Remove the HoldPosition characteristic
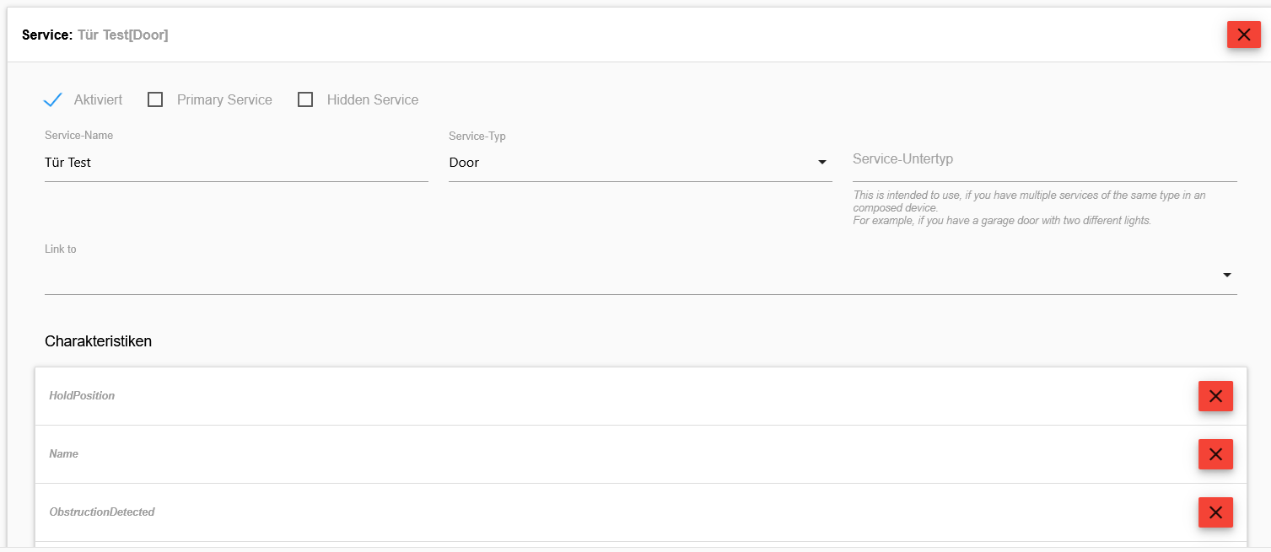 point(1215,396)
